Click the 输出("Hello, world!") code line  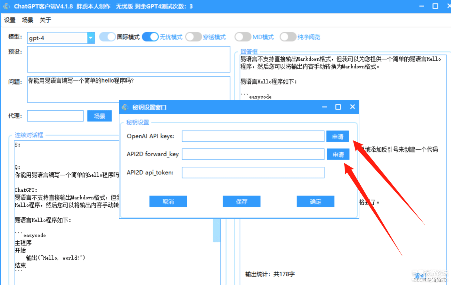click(55, 258)
